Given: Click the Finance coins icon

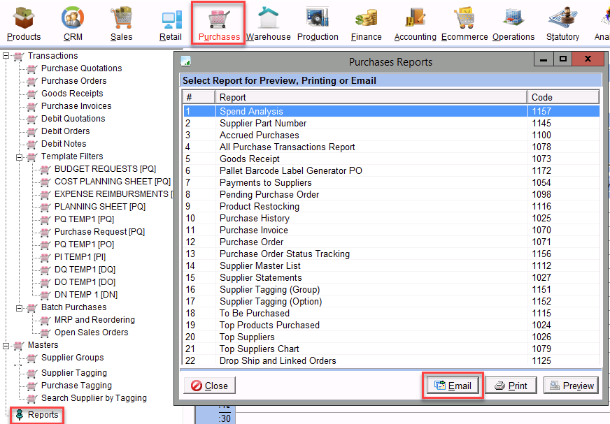Looking at the screenshot, I should tap(366, 22).
